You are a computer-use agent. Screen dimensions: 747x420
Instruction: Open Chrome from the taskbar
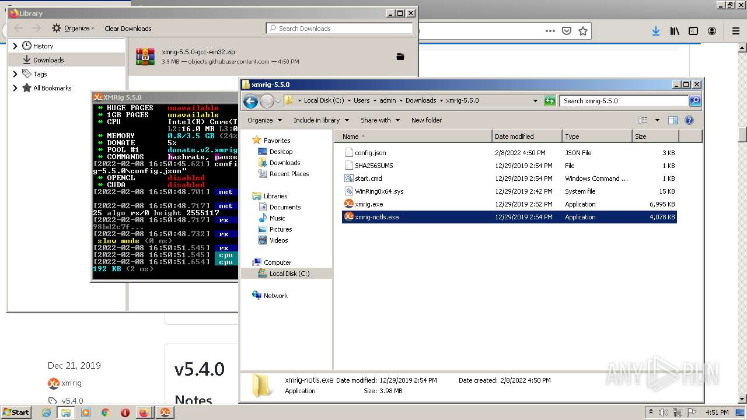tap(105, 412)
